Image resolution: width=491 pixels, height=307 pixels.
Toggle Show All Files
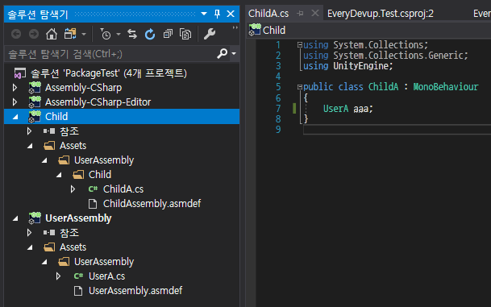click(185, 34)
